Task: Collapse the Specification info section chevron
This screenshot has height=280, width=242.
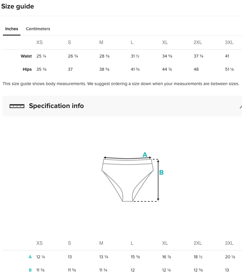Action: [x=241, y=107]
